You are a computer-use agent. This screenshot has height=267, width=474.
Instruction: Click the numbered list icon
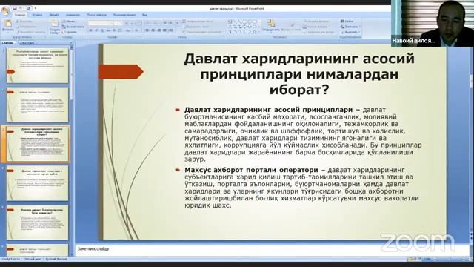tap(156, 23)
